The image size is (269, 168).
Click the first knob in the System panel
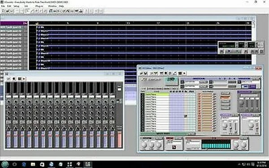[144, 145]
